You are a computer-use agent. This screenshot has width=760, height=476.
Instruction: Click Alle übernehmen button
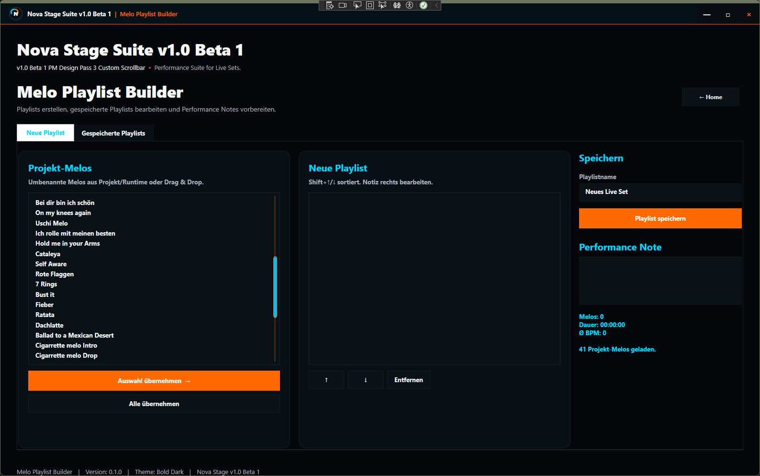[x=154, y=404]
